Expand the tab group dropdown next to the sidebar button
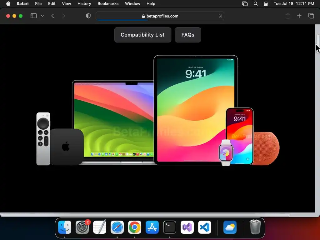The width and height of the screenshot is (320, 240). click(42, 16)
